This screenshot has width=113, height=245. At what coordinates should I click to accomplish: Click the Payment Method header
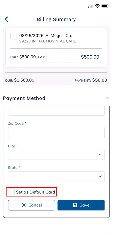(x=24, y=98)
